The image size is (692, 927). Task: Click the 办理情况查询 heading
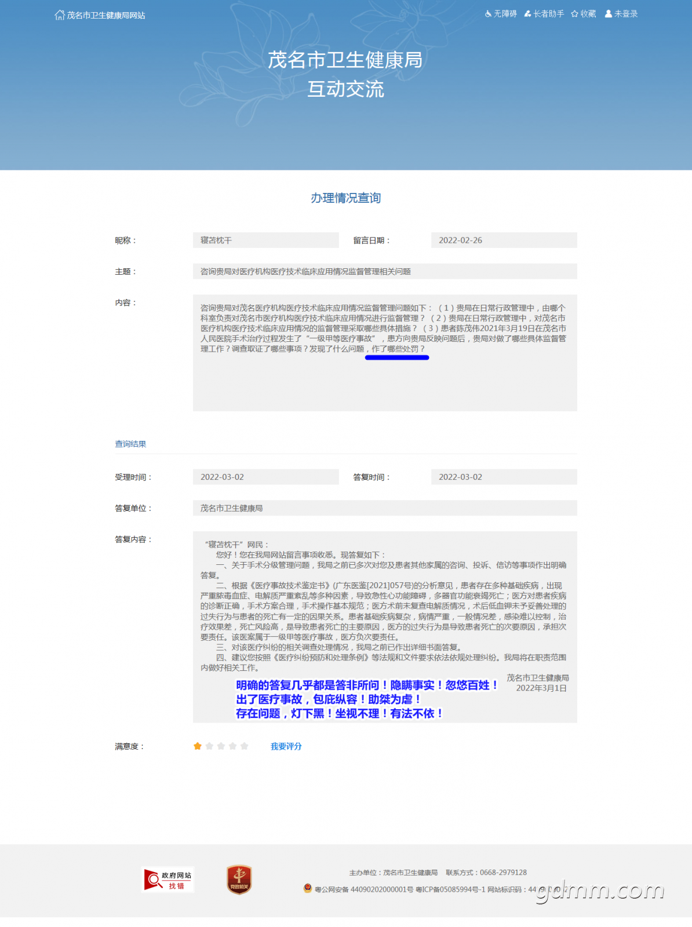pyautogui.click(x=346, y=198)
